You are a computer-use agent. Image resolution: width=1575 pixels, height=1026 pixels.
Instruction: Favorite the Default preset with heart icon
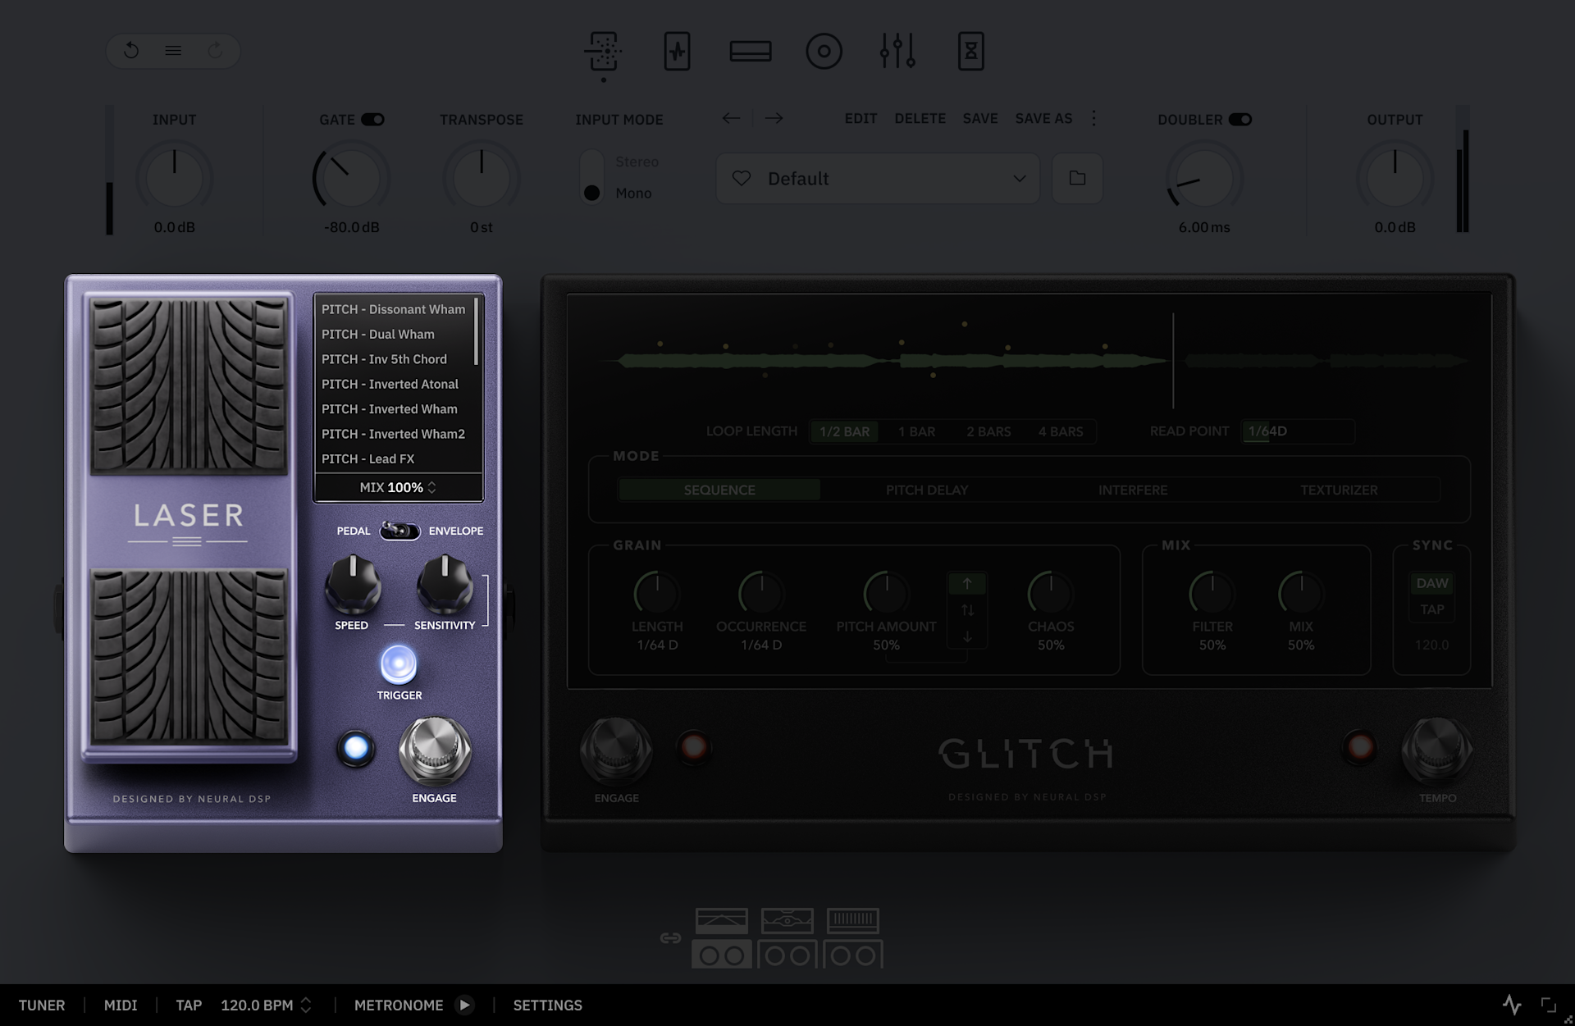[x=742, y=178]
